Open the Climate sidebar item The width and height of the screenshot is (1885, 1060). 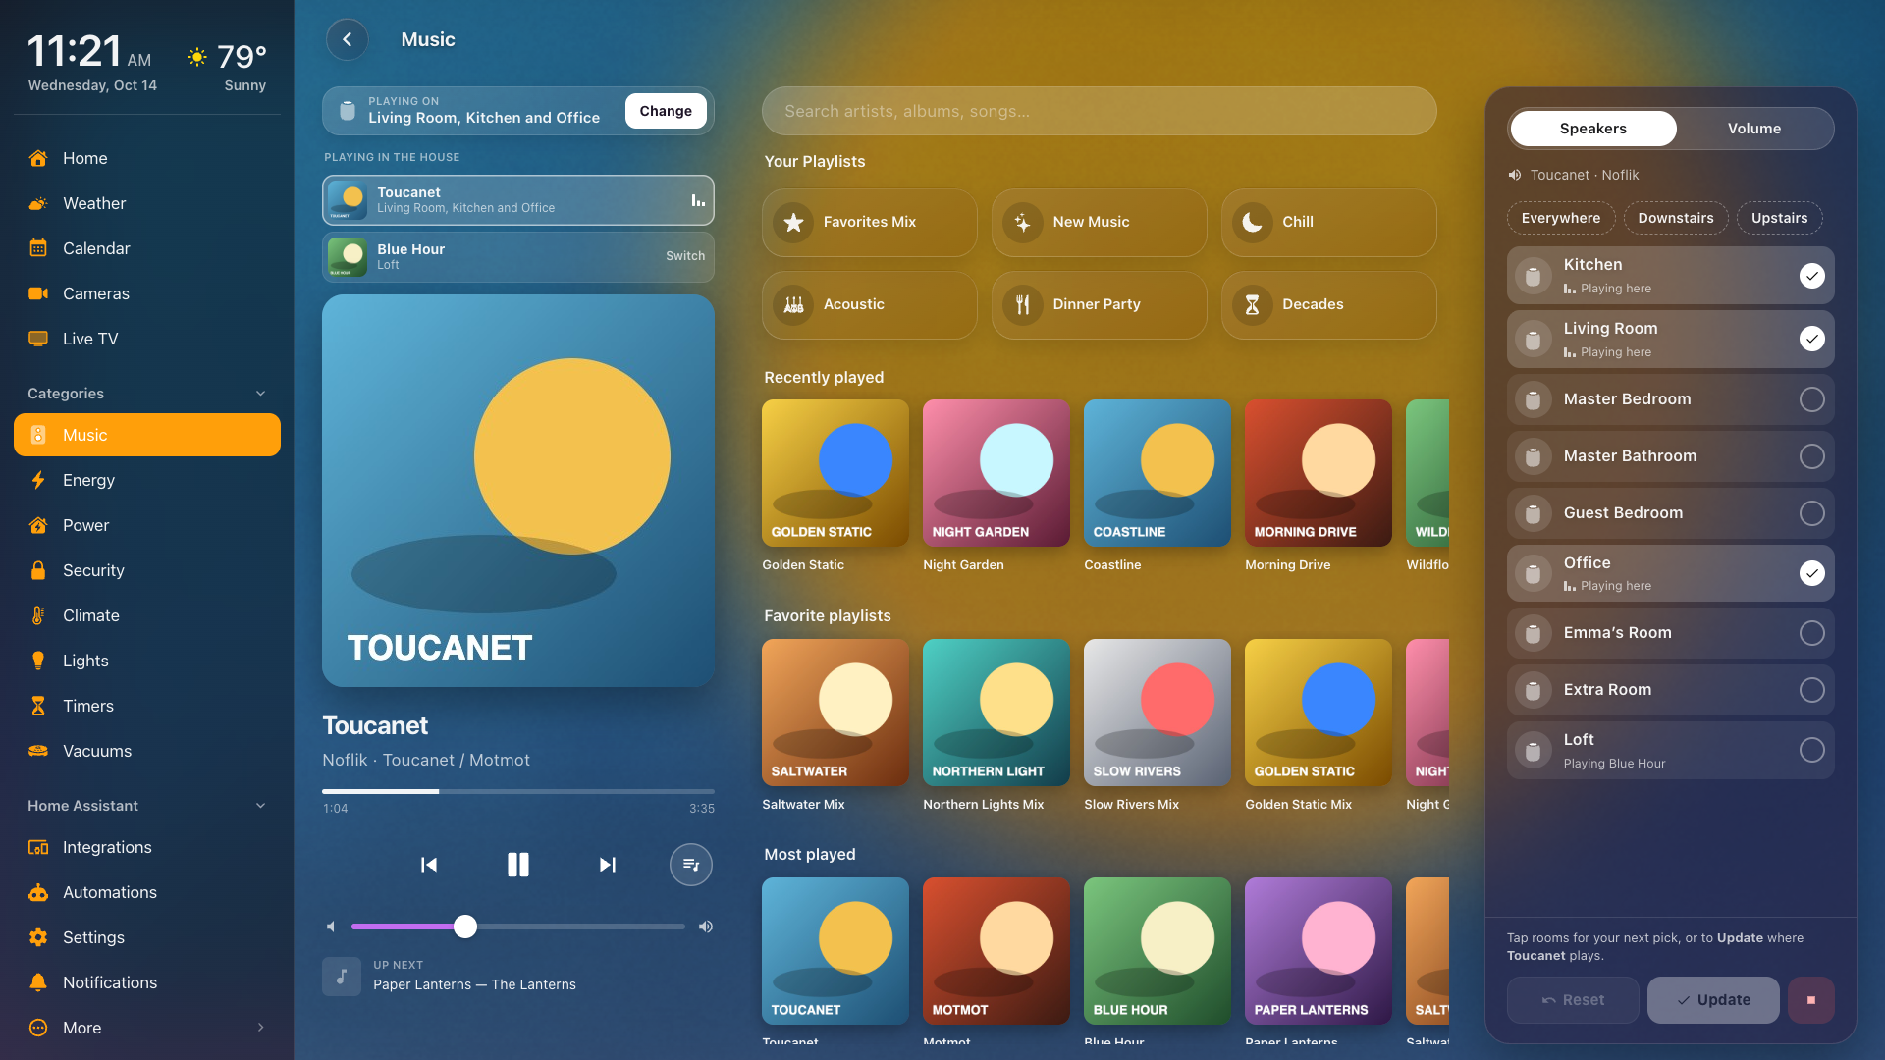point(147,615)
